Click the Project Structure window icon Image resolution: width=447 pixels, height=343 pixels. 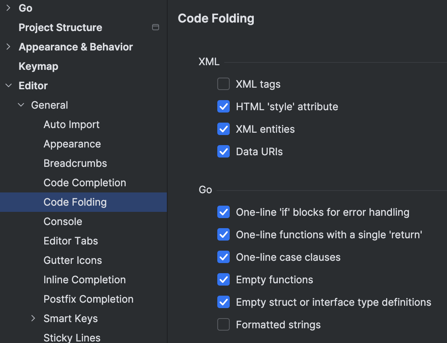(156, 28)
